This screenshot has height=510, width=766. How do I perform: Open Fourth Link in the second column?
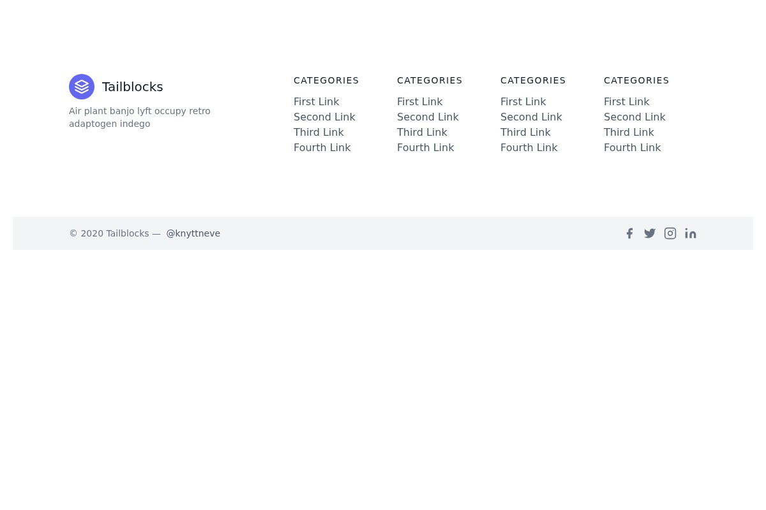point(425,147)
